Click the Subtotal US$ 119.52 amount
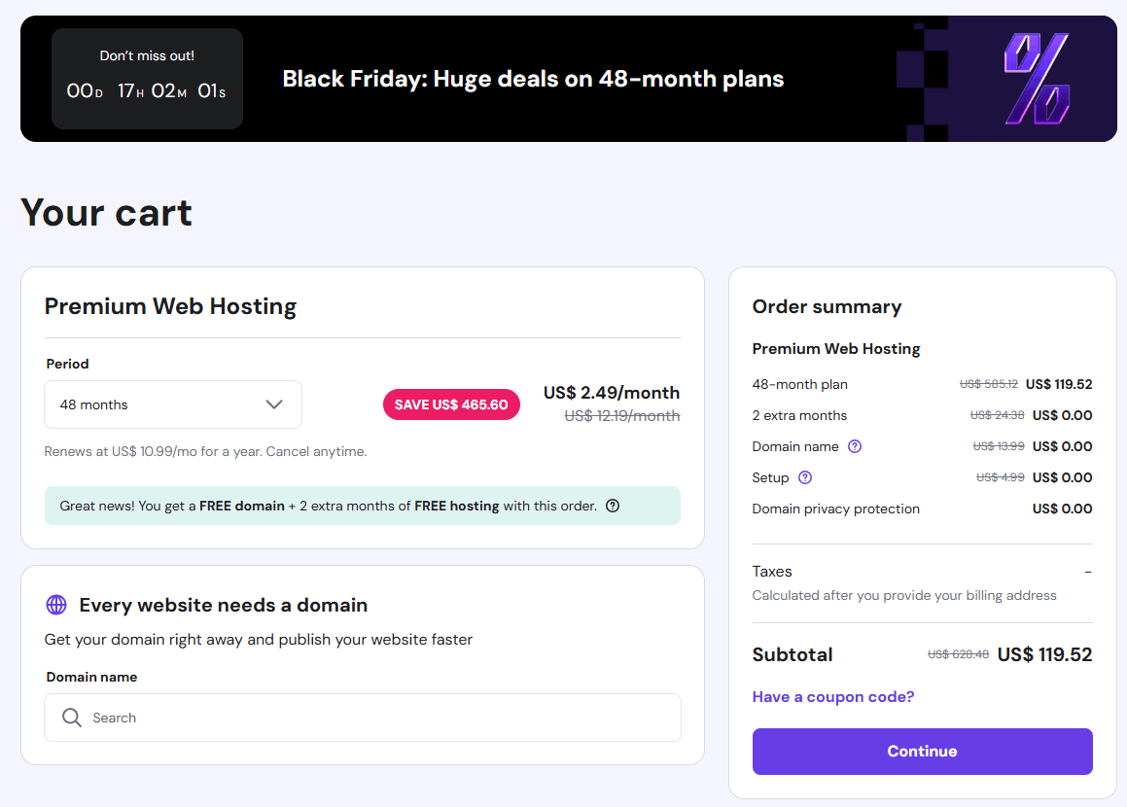Viewport: 1127px width, 807px height. coord(1044,653)
